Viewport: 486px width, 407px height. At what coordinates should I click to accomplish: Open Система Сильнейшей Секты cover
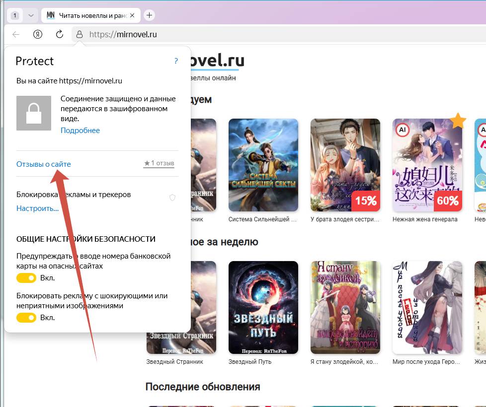(x=263, y=165)
